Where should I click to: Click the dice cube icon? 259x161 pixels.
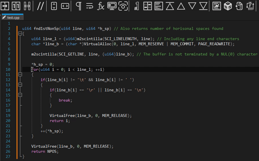point(228,6)
